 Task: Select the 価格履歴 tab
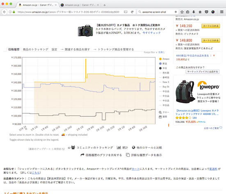click(x=14, y=49)
